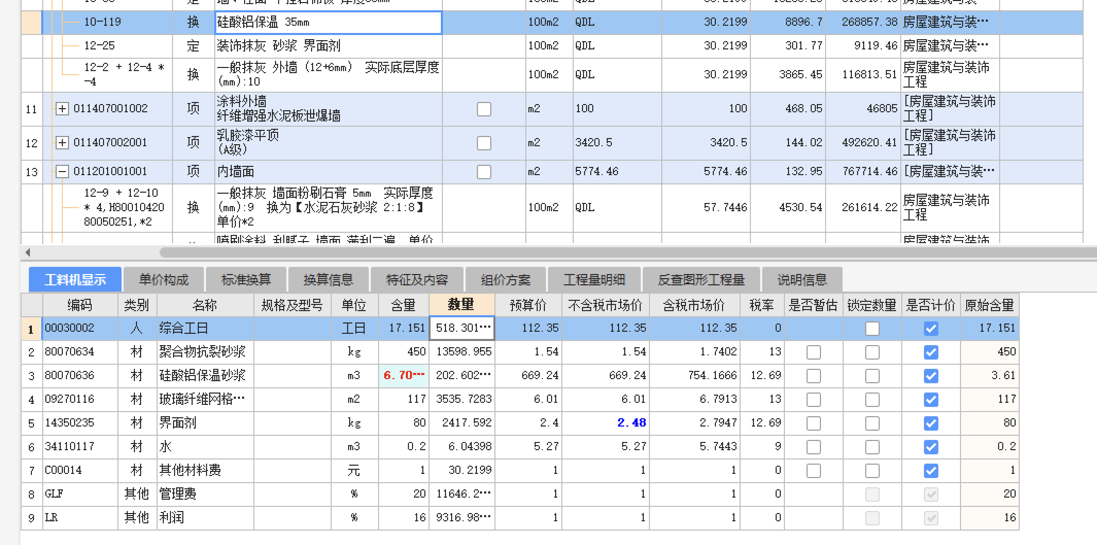Open the 组价方案 tab

pyautogui.click(x=506, y=280)
